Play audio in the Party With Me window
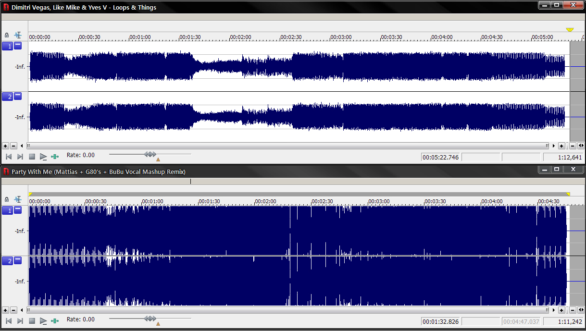The height and width of the screenshot is (331, 586). (x=43, y=321)
